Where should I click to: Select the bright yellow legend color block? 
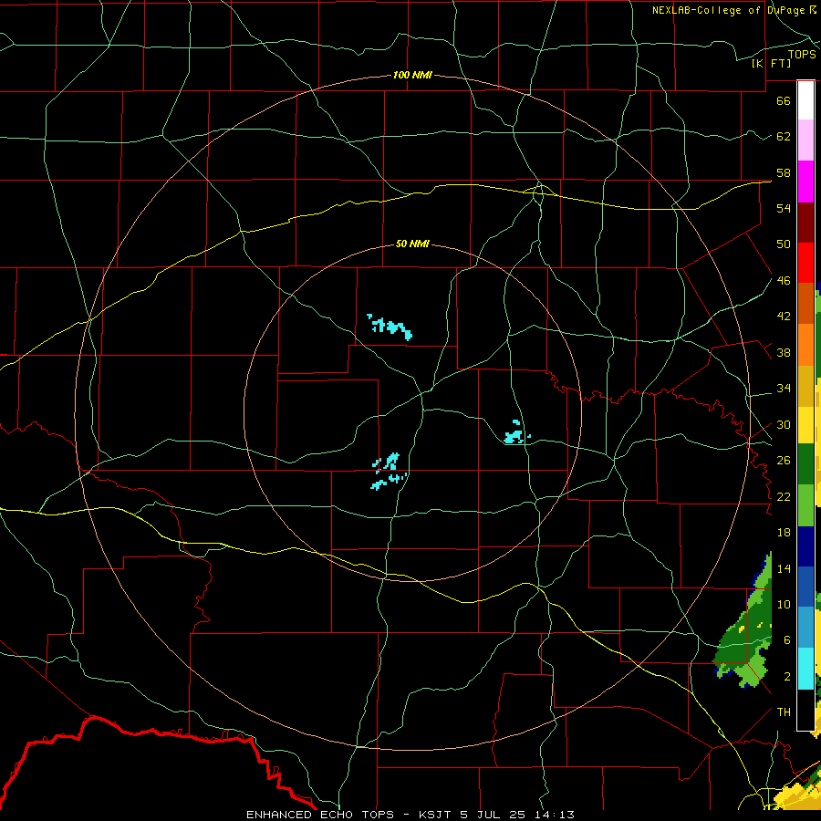pyautogui.click(x=805, y=425)
